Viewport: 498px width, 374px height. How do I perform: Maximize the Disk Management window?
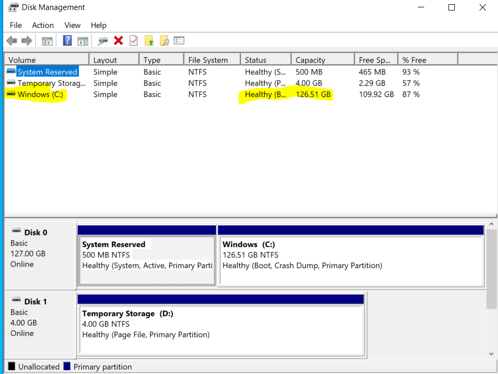pyautogui.click(x=451, y=7)
